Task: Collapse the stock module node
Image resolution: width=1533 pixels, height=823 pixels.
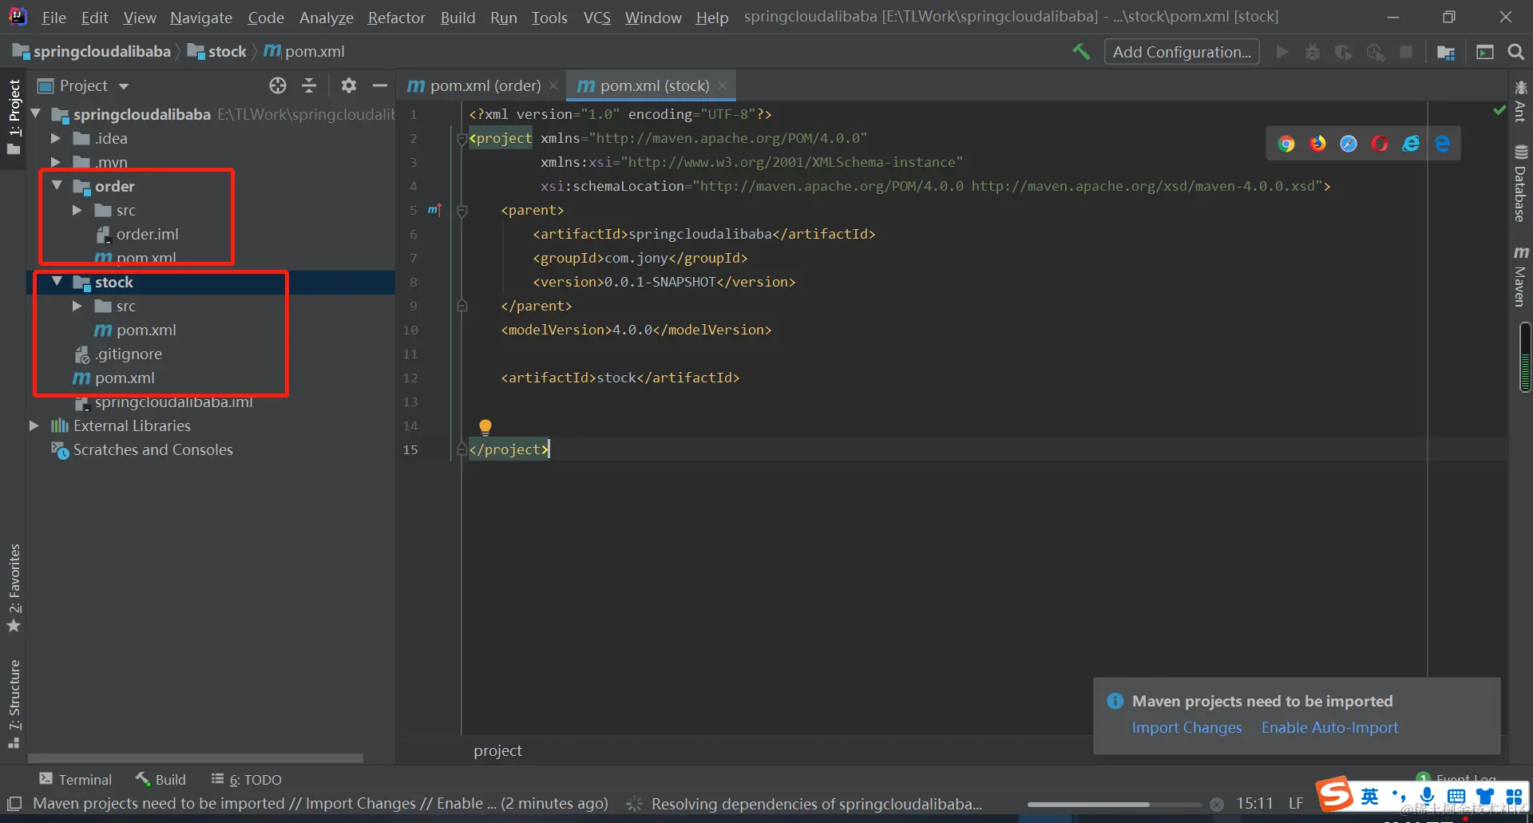Action: point(57,281)
